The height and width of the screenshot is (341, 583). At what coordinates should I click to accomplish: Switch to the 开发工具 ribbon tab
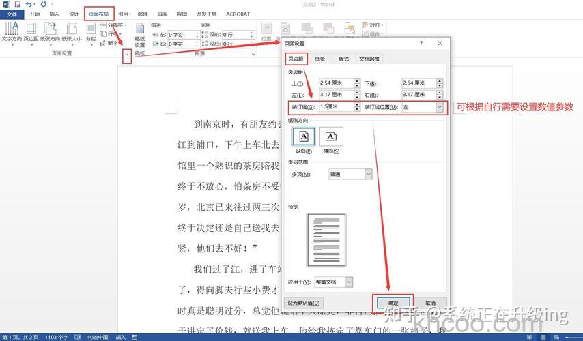(206, 14)
